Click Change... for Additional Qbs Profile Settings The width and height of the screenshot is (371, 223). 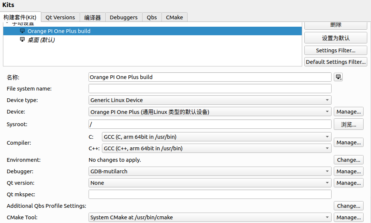(349, 206)
